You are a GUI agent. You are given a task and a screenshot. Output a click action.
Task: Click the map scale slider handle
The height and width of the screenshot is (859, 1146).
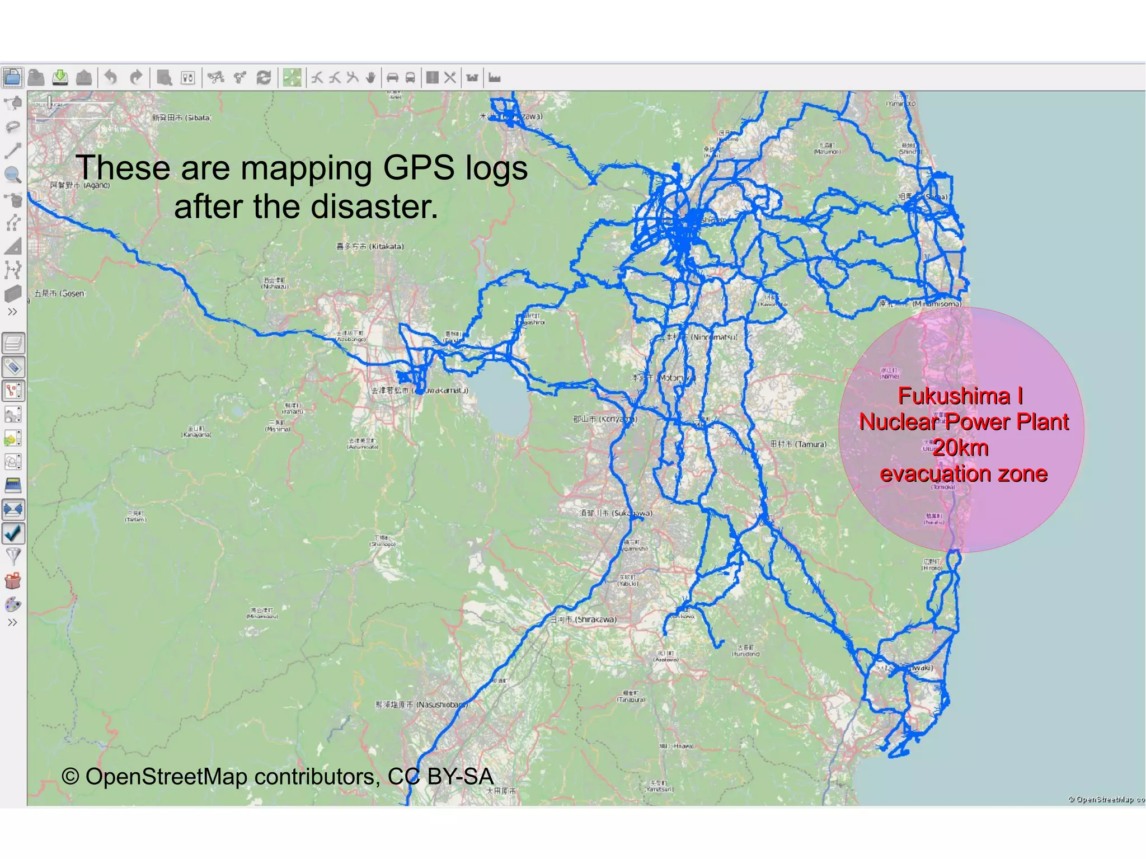tap(50, 102)
